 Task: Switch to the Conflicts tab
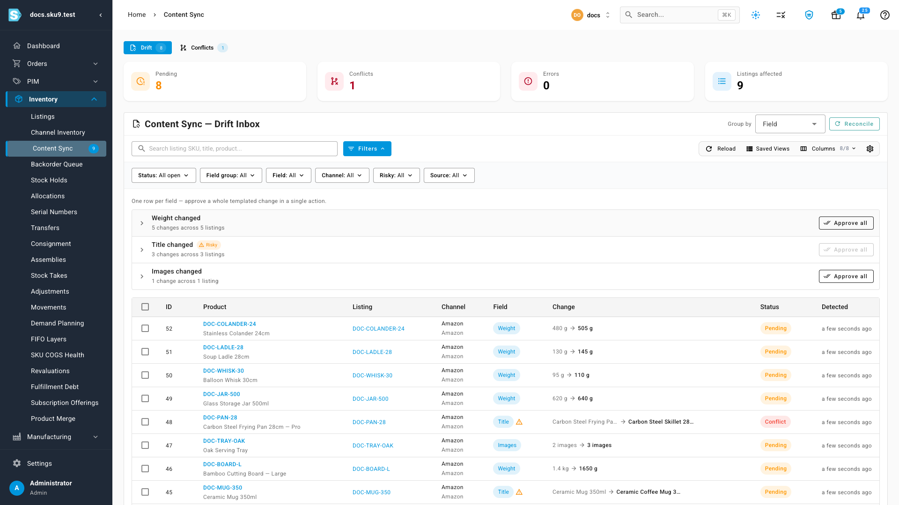pos(204,48)
